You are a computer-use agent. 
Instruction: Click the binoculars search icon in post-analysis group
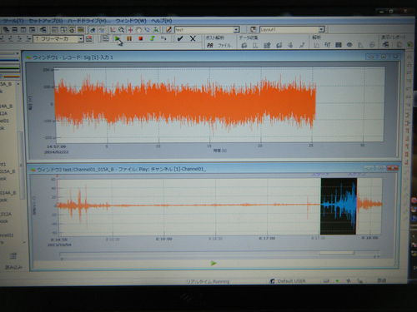coord(210,45)
